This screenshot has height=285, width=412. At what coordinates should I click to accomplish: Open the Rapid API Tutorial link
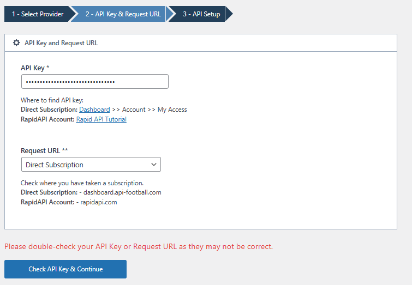101,119
